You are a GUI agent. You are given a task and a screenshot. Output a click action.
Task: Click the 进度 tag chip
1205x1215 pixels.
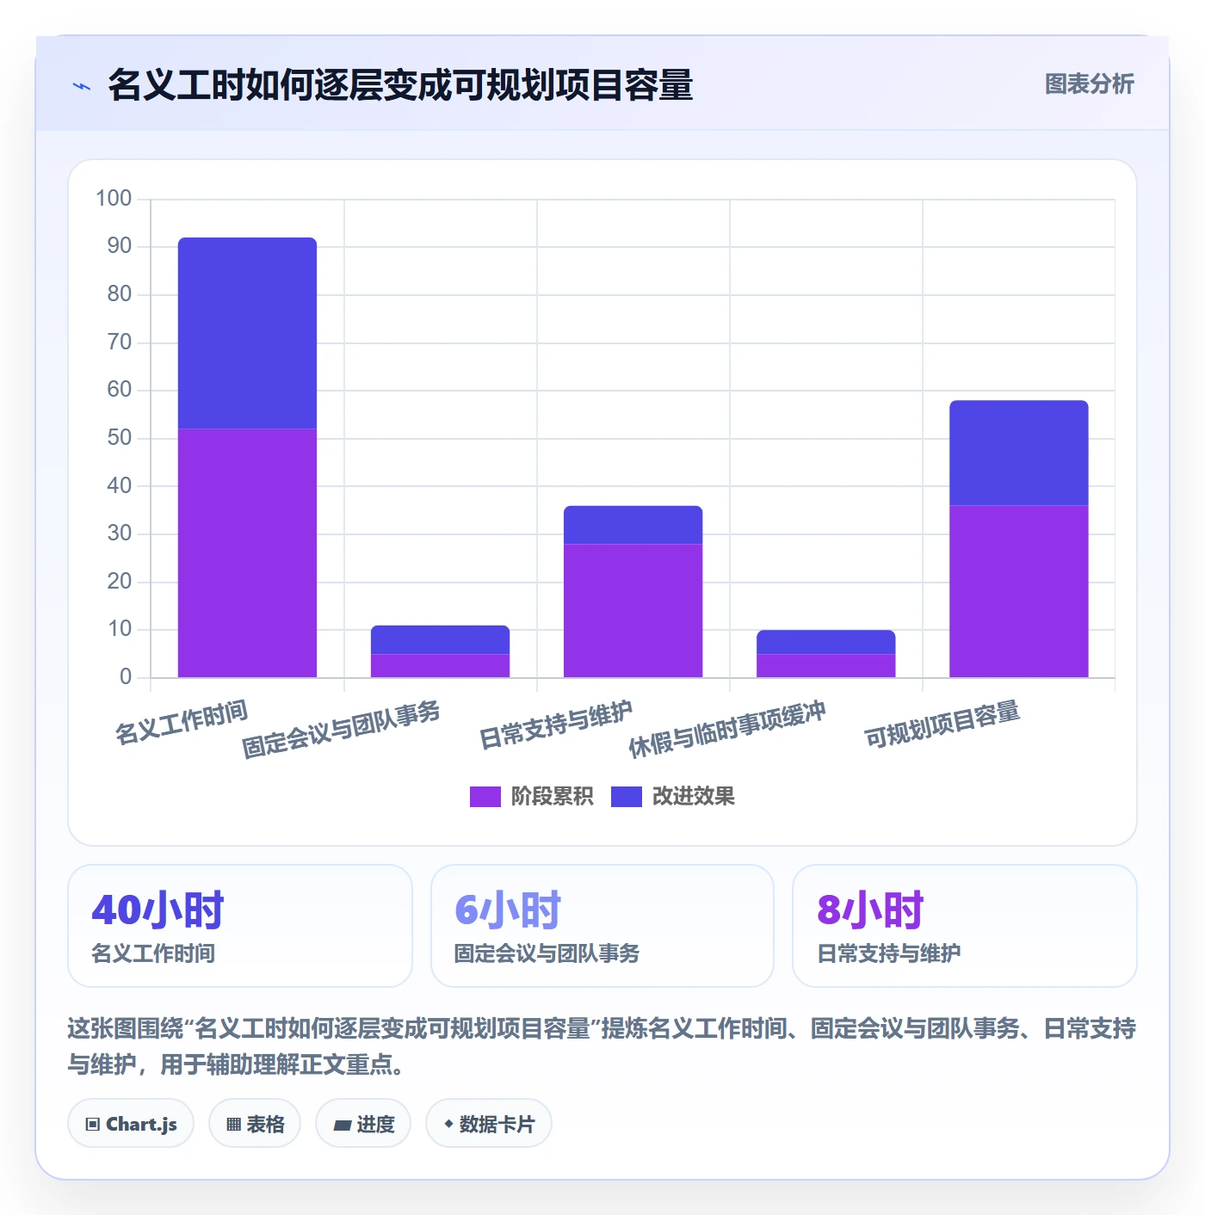pos(363,1124)
